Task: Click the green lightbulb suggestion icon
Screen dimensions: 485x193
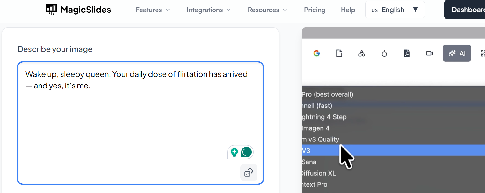Action: coord(235,152)
